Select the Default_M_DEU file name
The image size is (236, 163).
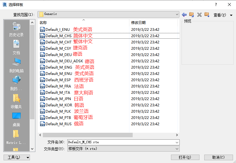[58, 55]
